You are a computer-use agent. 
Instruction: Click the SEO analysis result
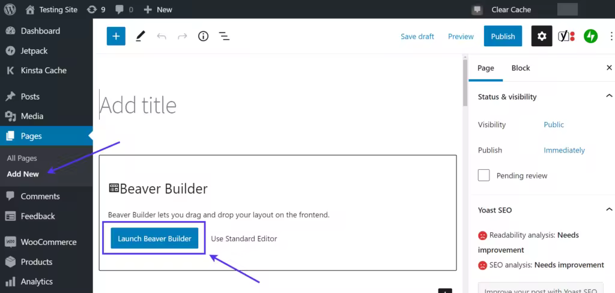(x=541, y=265)
